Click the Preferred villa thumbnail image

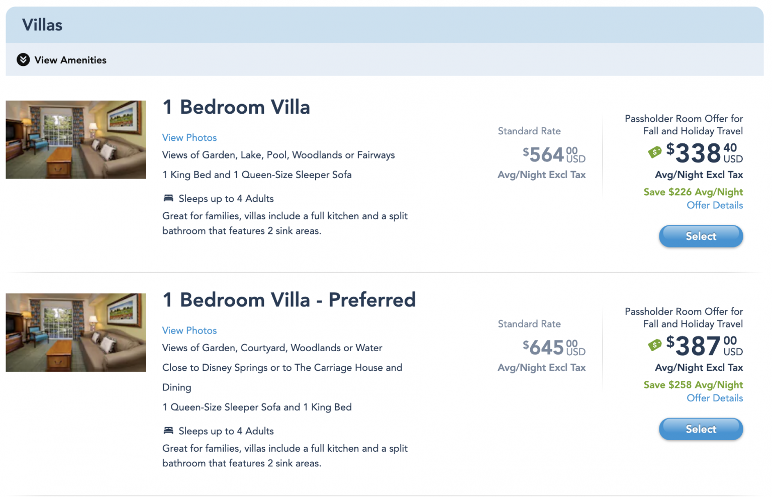tap(75, 332)
